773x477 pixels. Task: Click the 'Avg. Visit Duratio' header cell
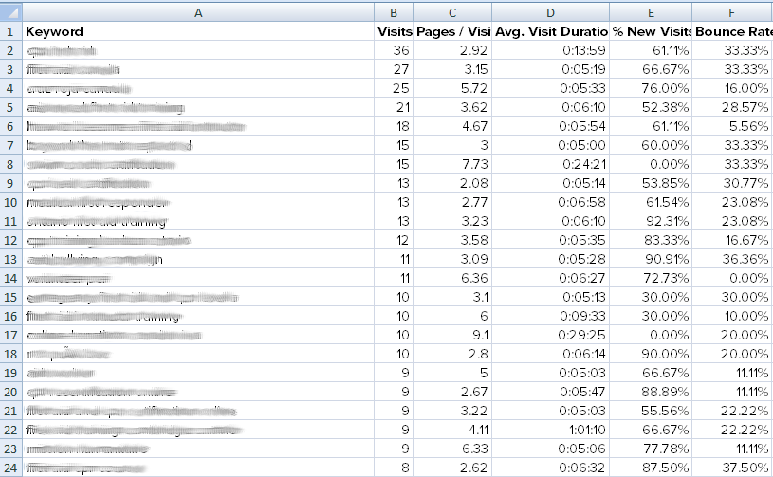click(550, 31)
